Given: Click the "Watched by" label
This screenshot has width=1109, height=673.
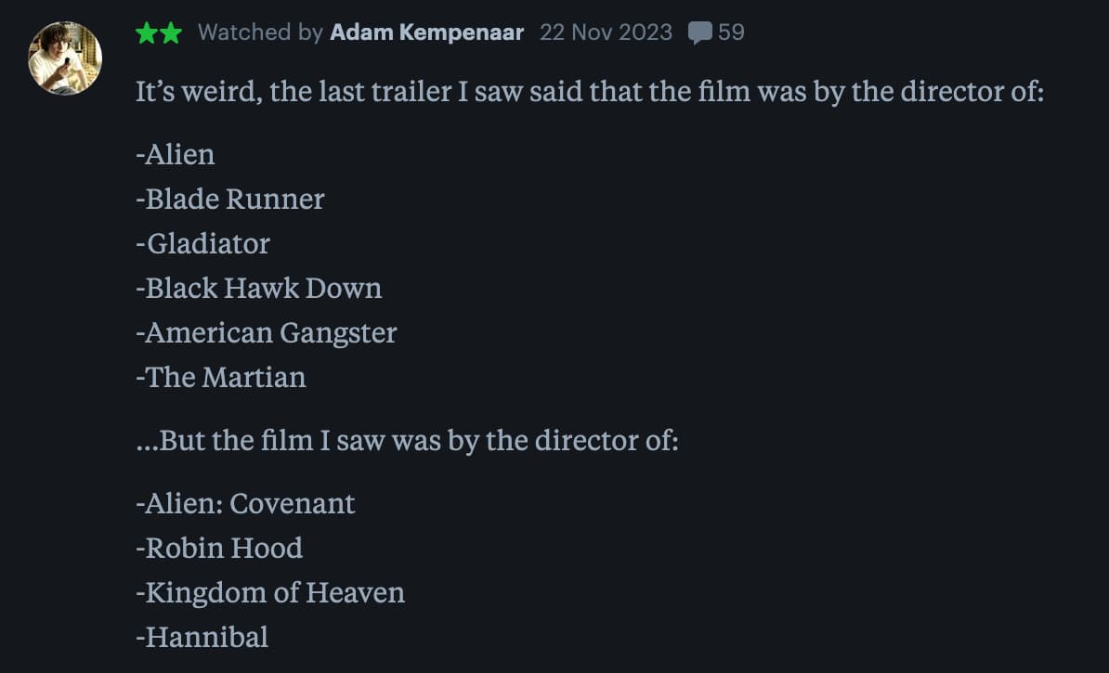Looking at the screenshot, I should point(260,32).
